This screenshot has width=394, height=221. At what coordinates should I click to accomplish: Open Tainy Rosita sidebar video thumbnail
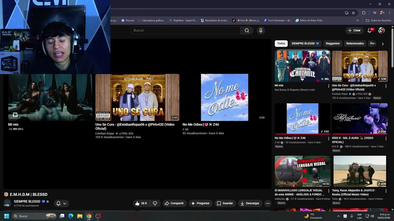click(x=360, y=171)
